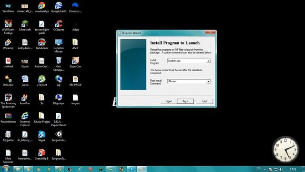This screenshot has width=305, height=172.
Task: Open the Install Program dropdown arrow
Action: 208,61
